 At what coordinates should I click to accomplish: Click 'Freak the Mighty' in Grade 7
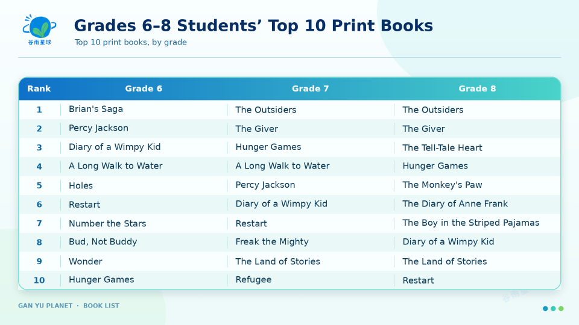(x=272, y=242)
